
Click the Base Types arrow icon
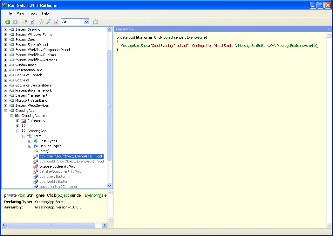click(36, 141)
